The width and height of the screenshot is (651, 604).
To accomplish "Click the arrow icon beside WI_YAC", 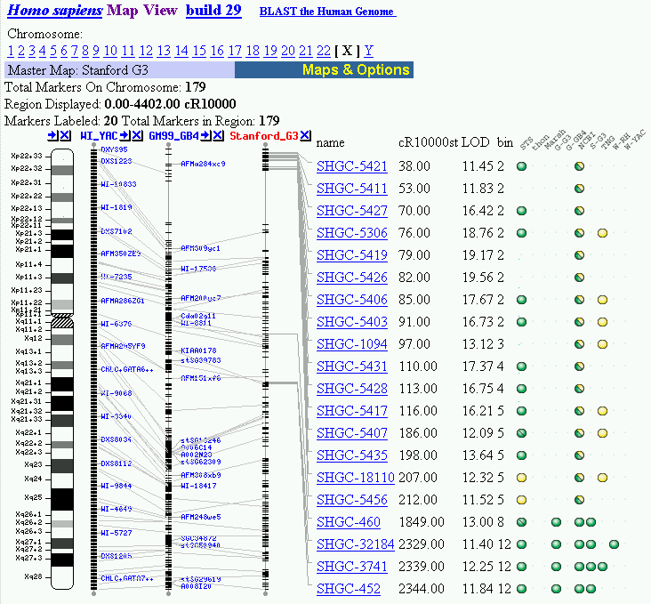I will [x=125, y=135].
